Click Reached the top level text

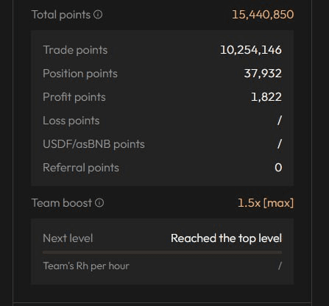pyautogui.click(x=226, y=238)
